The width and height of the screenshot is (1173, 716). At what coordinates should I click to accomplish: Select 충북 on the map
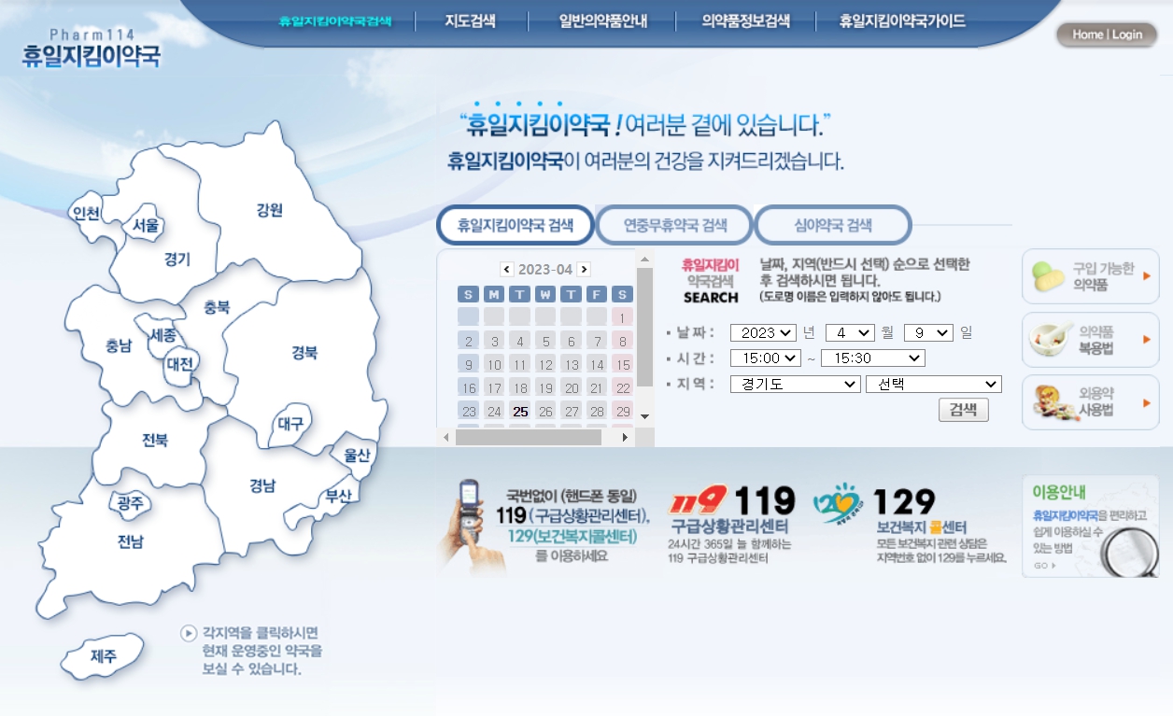pyautogui.click(x=217, y=307)
